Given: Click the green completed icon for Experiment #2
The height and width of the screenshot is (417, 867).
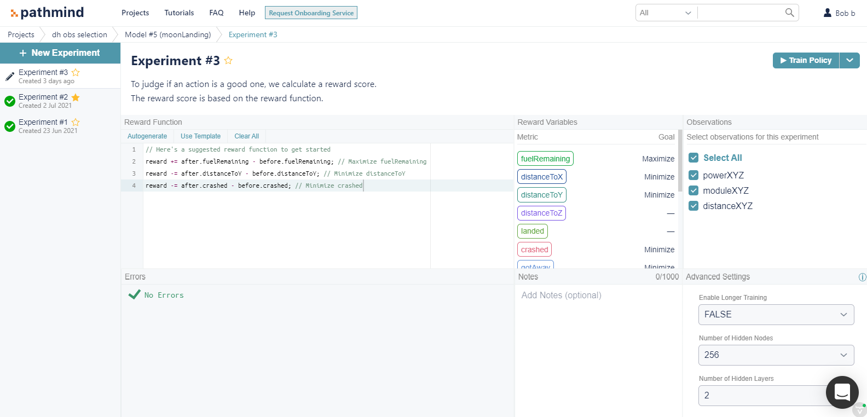Looking at the screenshot, I should pyautogui.click(x=9, y=101).
